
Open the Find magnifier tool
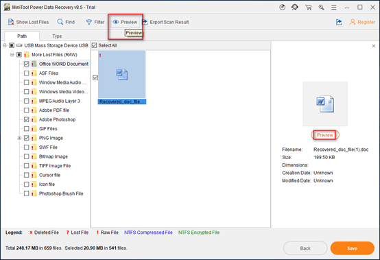click(60, 22)
